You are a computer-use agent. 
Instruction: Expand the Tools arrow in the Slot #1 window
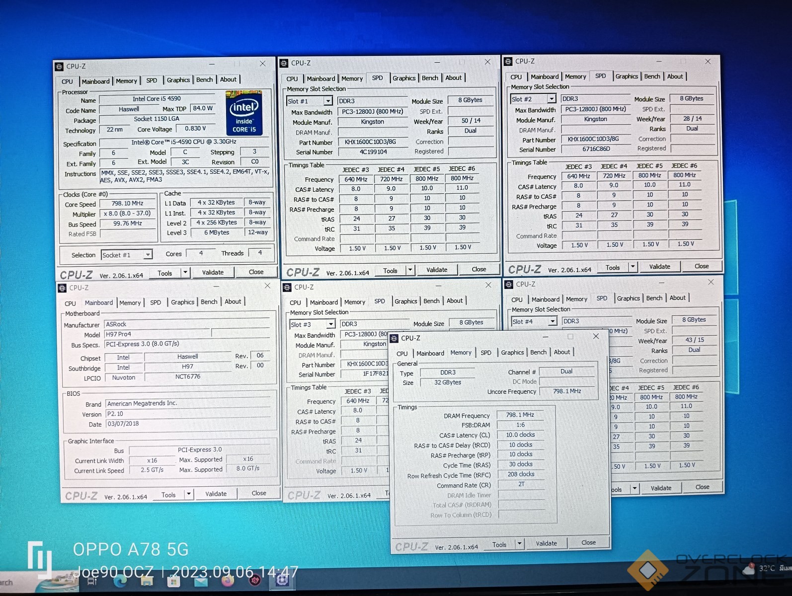(x=410, y=270)
